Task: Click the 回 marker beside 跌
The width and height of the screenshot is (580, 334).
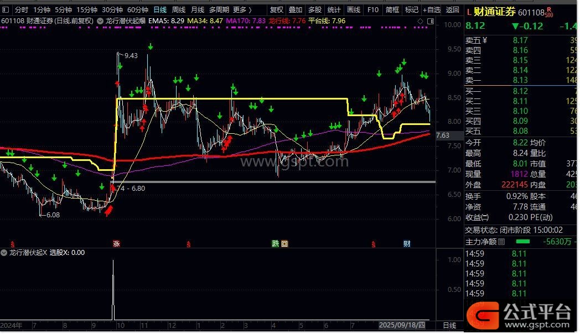Action: [284, 244]
